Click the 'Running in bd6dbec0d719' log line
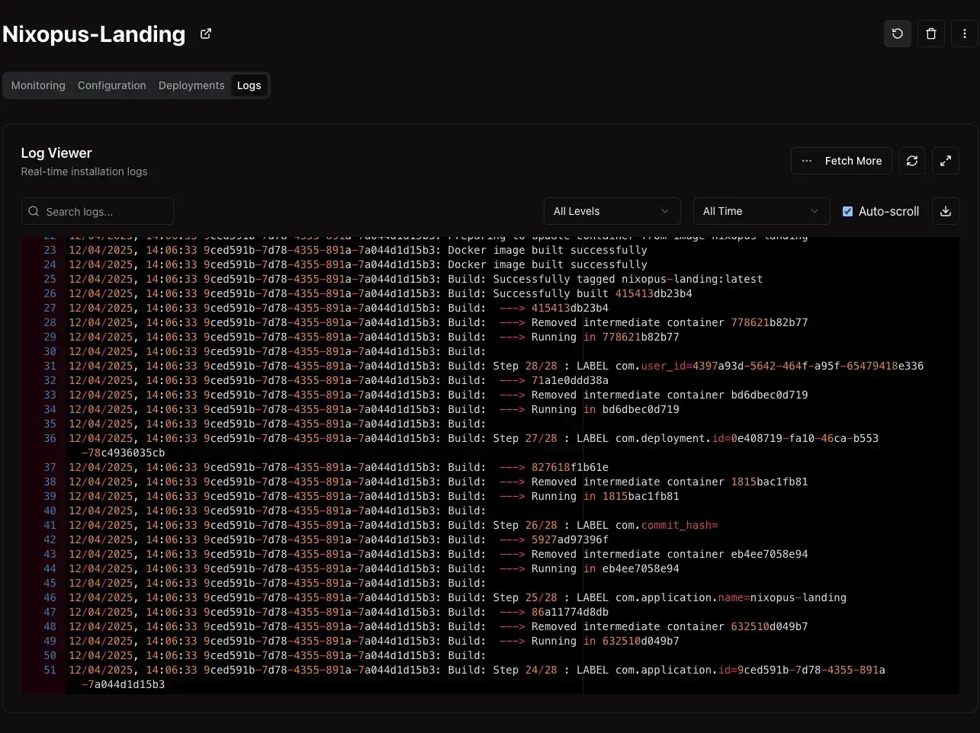980x733 pixels. (374, 409)
